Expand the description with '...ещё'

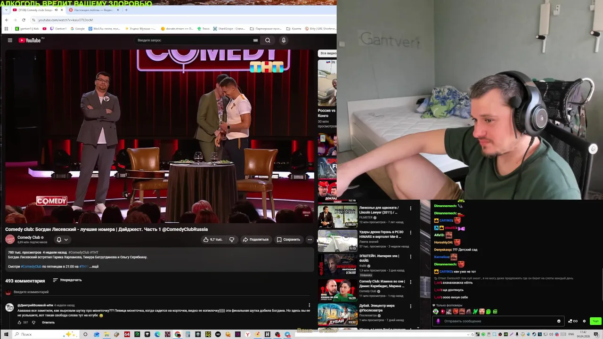coord(94,266)
